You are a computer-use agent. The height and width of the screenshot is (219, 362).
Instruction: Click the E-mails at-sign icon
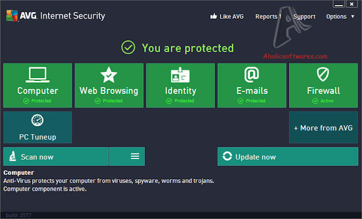pyautogui.click(x=252, y=75)
